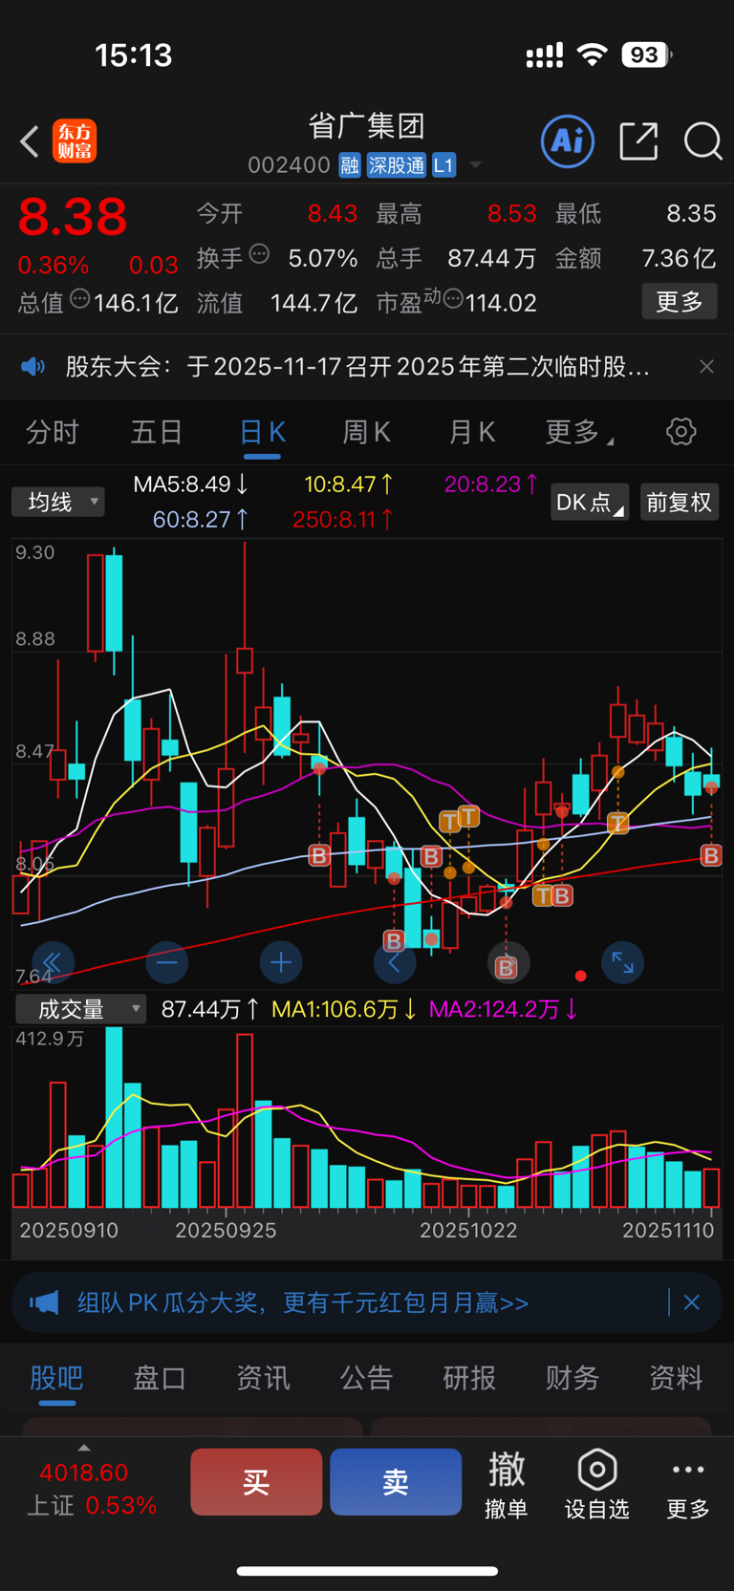The height and width of the screenshot is (1591, 735).
Task: Tap the 融 margin-trading badge
Action: pyautogui.click(x=349, y=165)
